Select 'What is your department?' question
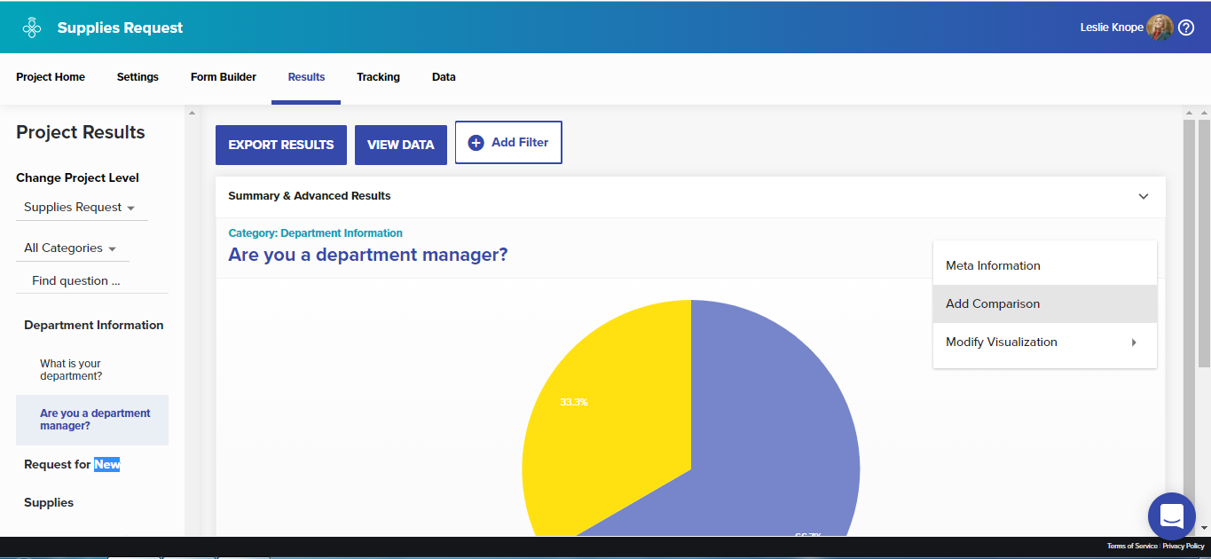1211x559 pixels. point(71,370)
